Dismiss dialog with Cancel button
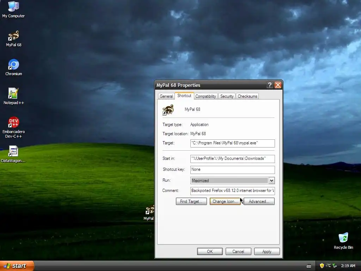 (238, 251)
